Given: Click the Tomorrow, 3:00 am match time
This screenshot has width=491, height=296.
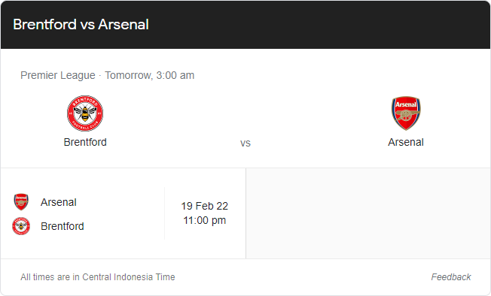Looking at the screenshot, I should point(150,75).
